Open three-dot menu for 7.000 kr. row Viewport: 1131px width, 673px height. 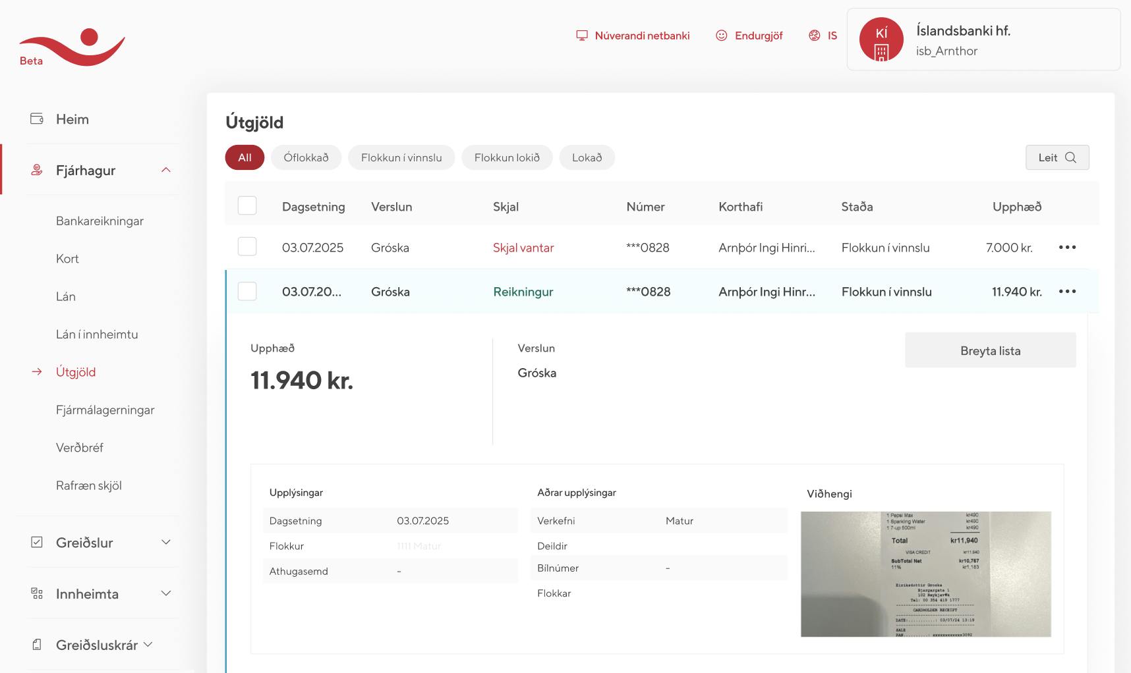tap(1067, 248)
